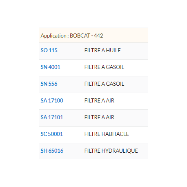Open the SN 556 filter link

[x=49, y=84]
